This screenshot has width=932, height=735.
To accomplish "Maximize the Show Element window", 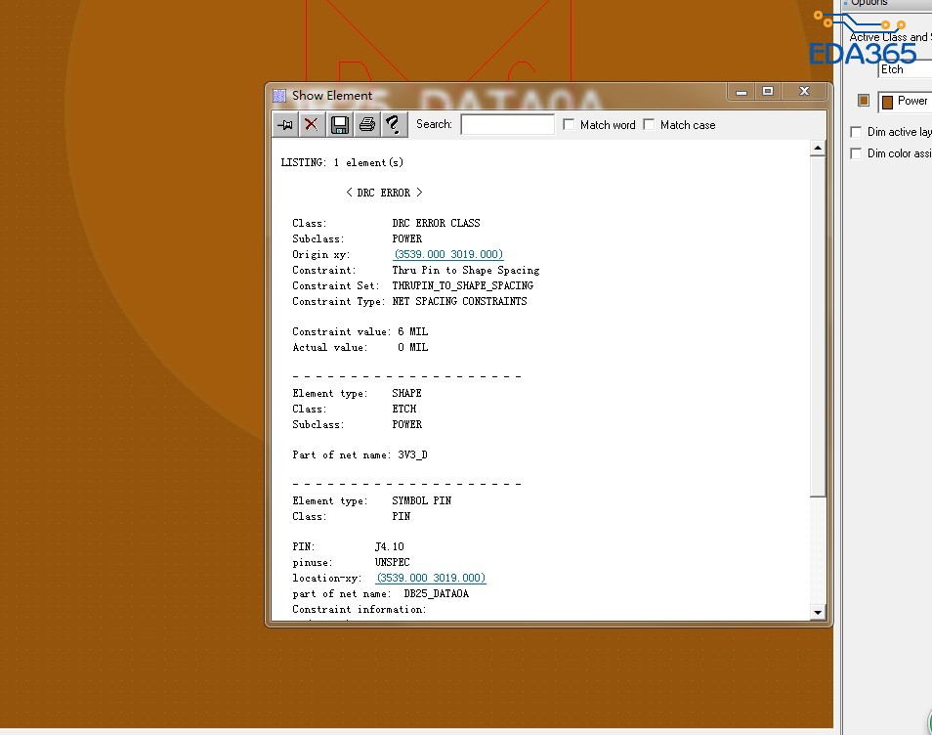I will 768,92.
